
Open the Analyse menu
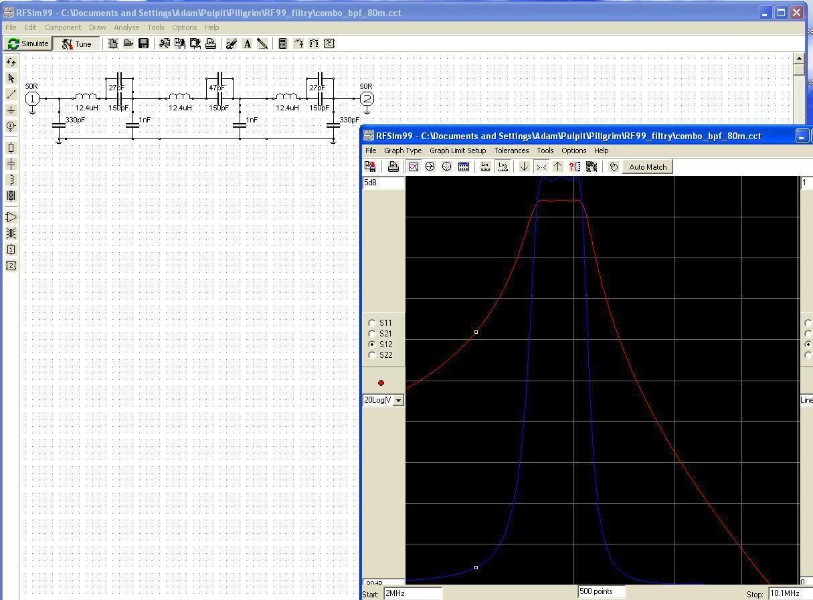[126, 27]
